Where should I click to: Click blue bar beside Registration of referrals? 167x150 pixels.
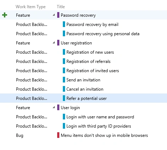point(64,61)
